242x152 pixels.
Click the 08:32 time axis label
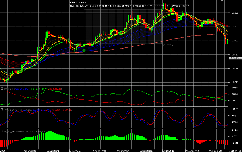[216, 151]
